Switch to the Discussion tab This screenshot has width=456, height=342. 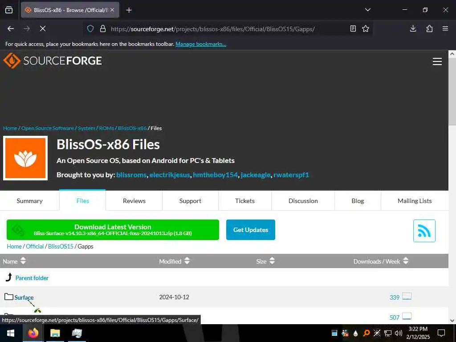(x=303, y=201)
